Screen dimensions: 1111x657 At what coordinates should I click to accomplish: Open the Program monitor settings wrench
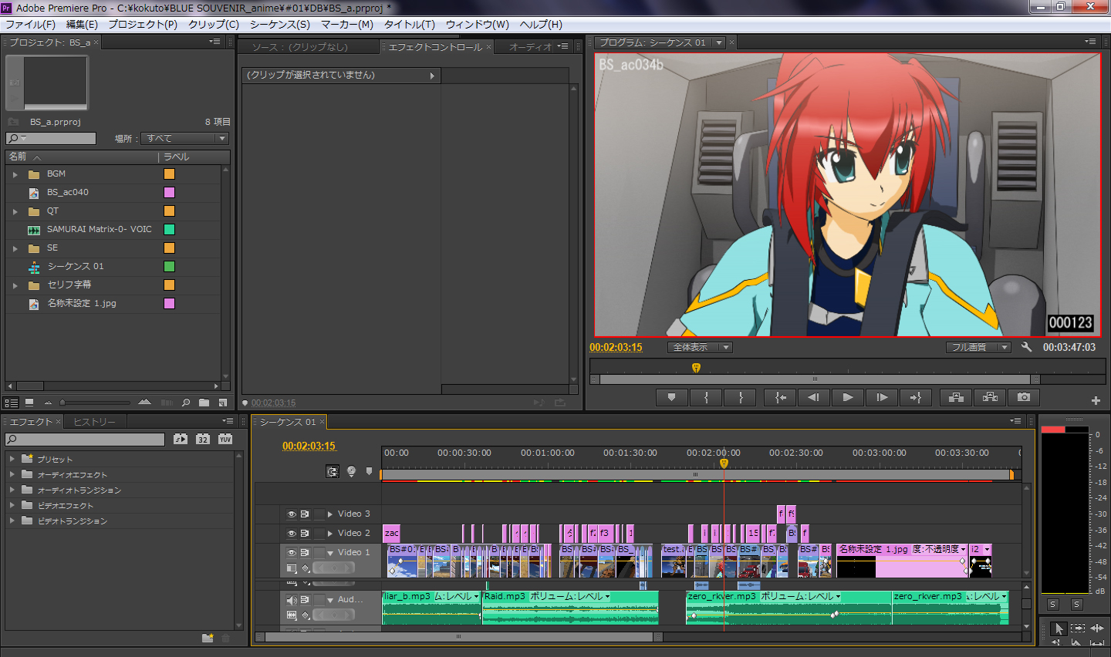[x=1026, y=347]
